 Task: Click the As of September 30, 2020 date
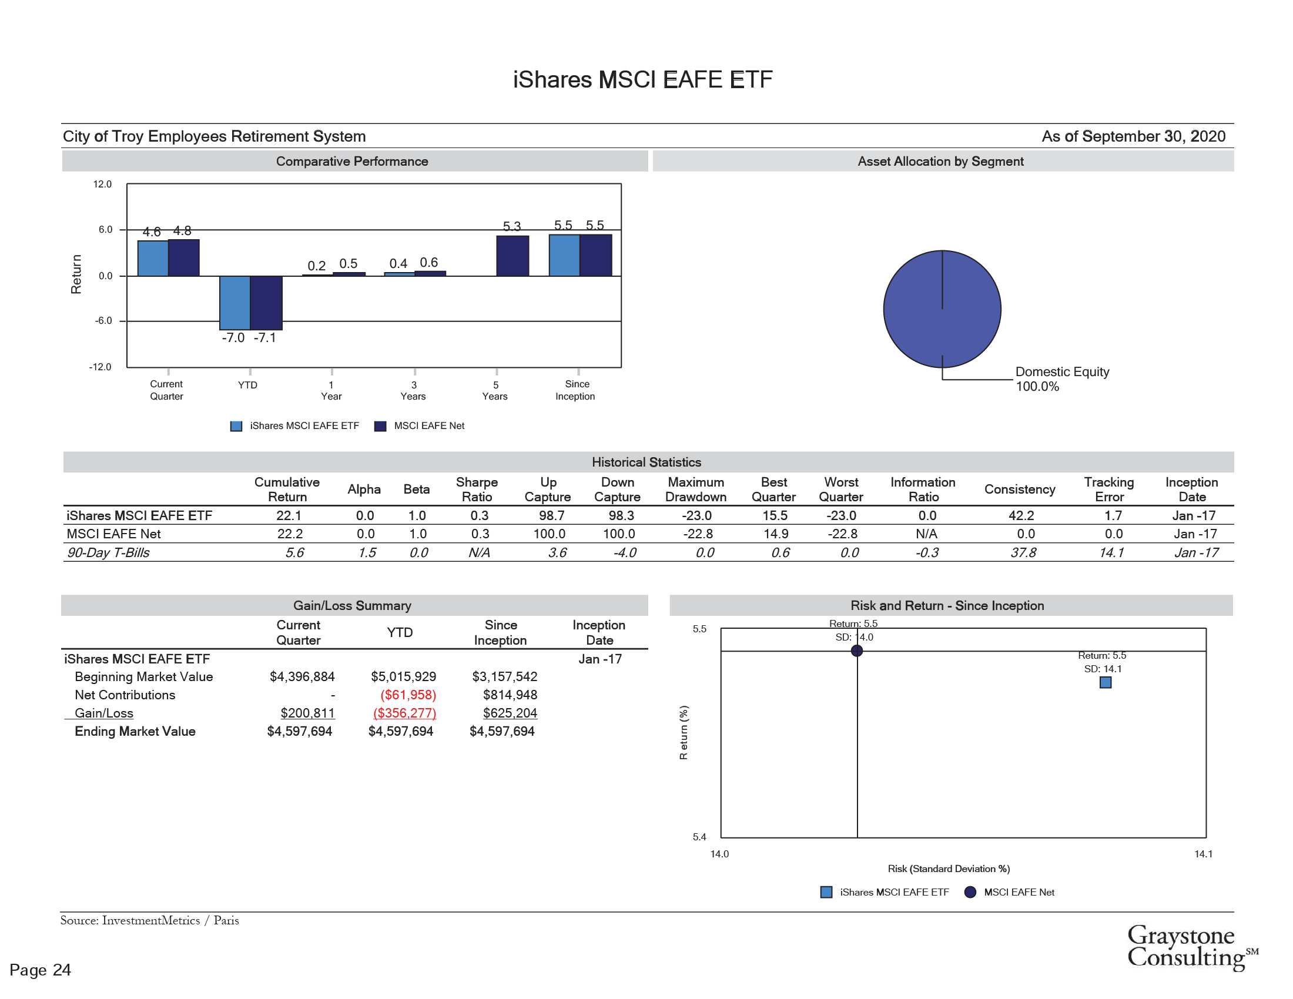coord(1133,136)
